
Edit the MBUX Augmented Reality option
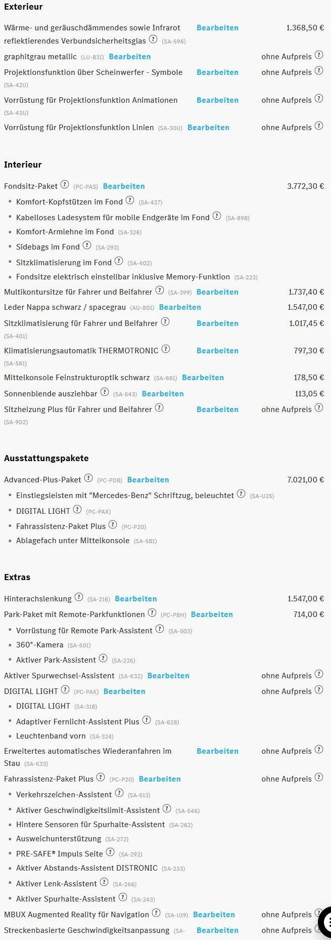(x=214, y=915)
